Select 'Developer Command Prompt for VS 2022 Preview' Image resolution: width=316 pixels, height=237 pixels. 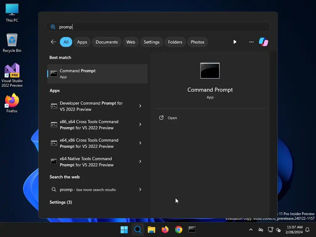coord(91,106)
